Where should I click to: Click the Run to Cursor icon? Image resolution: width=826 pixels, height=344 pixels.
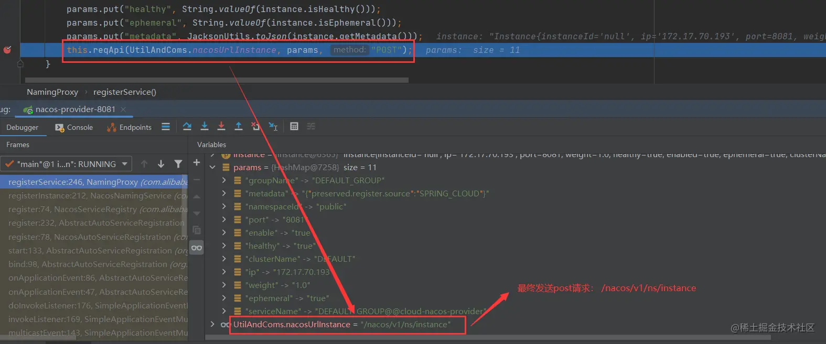click(x=273, y=126)
